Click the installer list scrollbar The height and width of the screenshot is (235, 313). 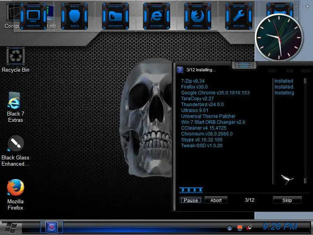point(305,131)
